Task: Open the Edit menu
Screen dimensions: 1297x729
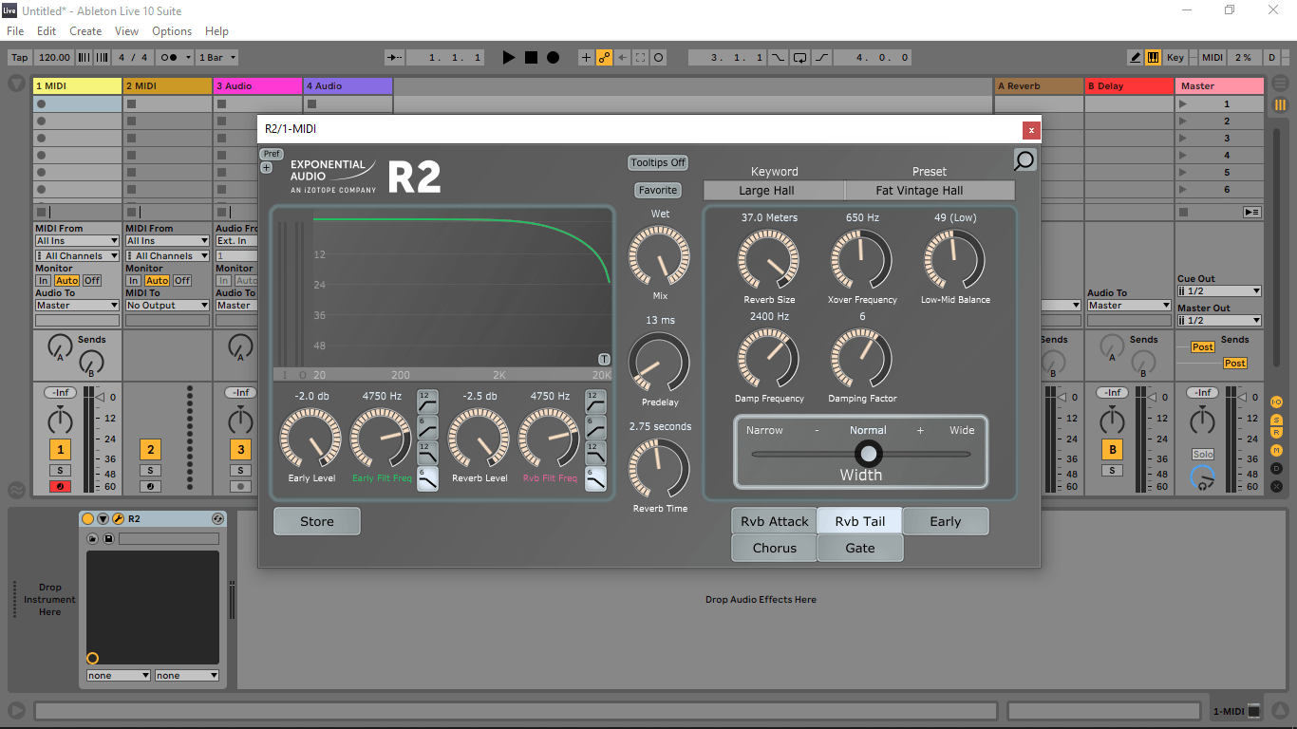Action: pos(47,31)
